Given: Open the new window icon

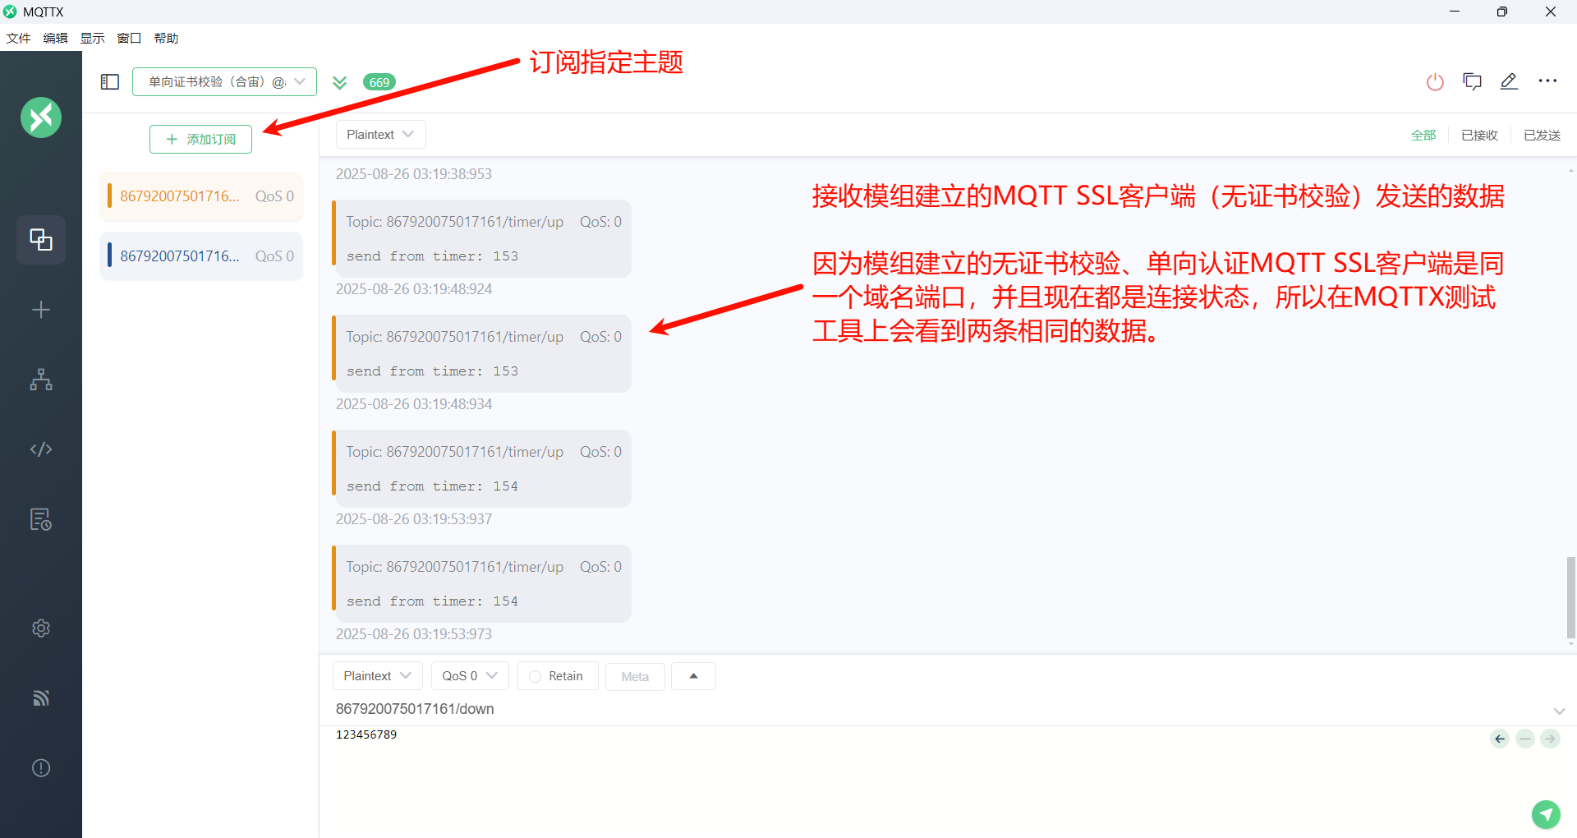Looking at the screenshot, I should click(1472, 81).
